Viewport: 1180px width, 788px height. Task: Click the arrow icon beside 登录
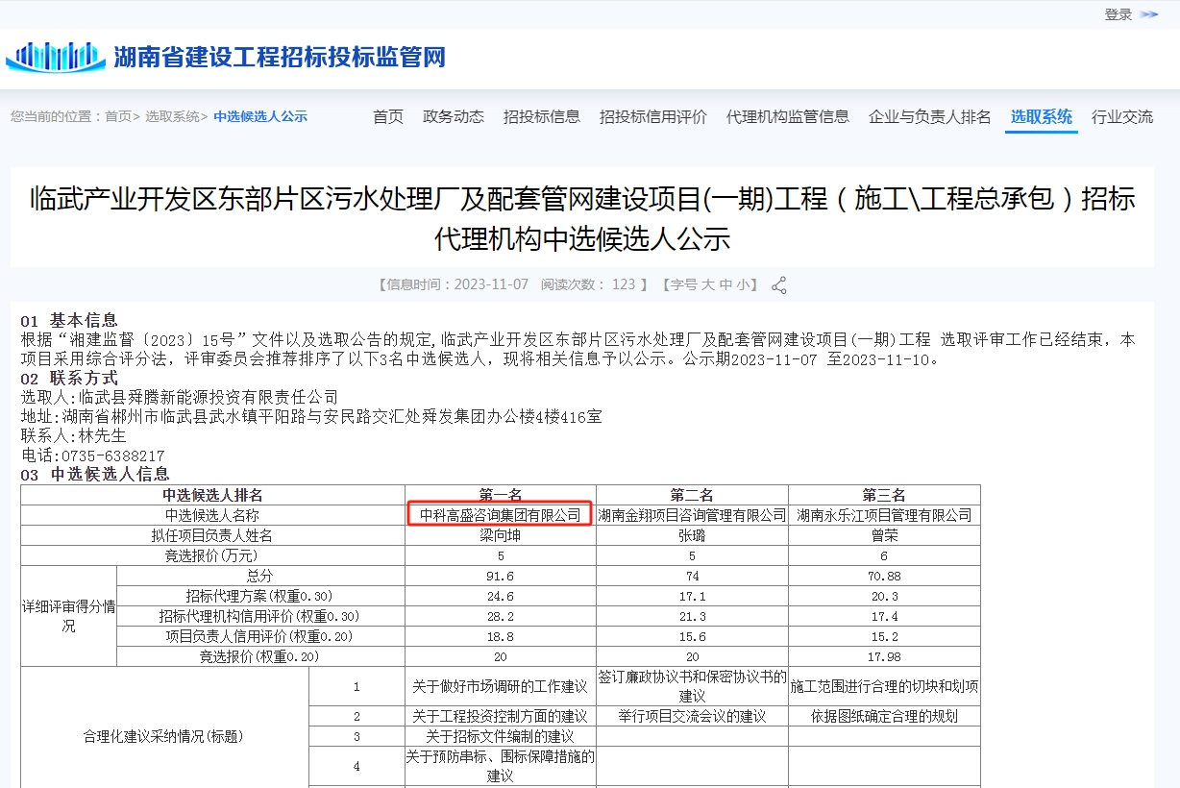pyautogui.click(x=1149, y=14)
